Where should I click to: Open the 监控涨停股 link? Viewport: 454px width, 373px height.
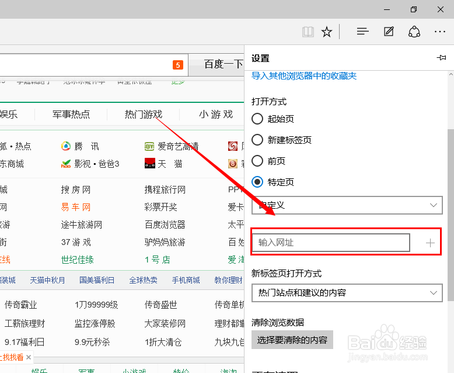(x=95, y=323)
